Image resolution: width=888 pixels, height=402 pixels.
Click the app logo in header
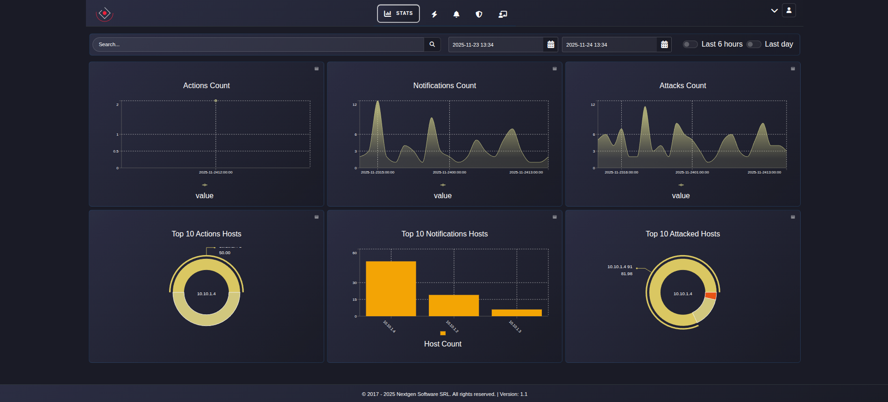point(105,14)
